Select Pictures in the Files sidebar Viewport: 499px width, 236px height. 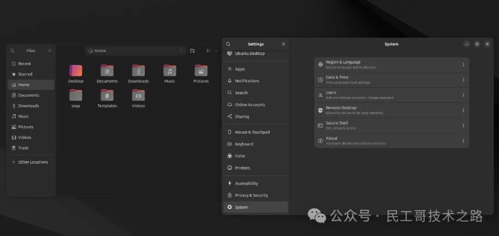pos(31,127)
